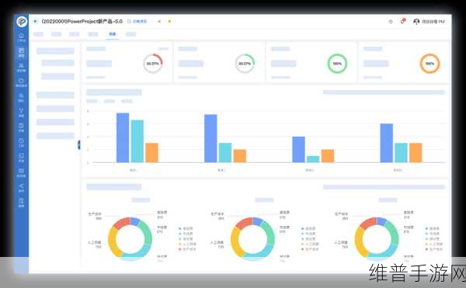Click the blue link beside the project title
The image size is (466, 288).
pyautogui.click(x=137, y=22)
